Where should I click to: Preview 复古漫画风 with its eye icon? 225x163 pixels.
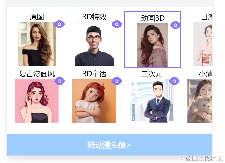pos(60,81)
